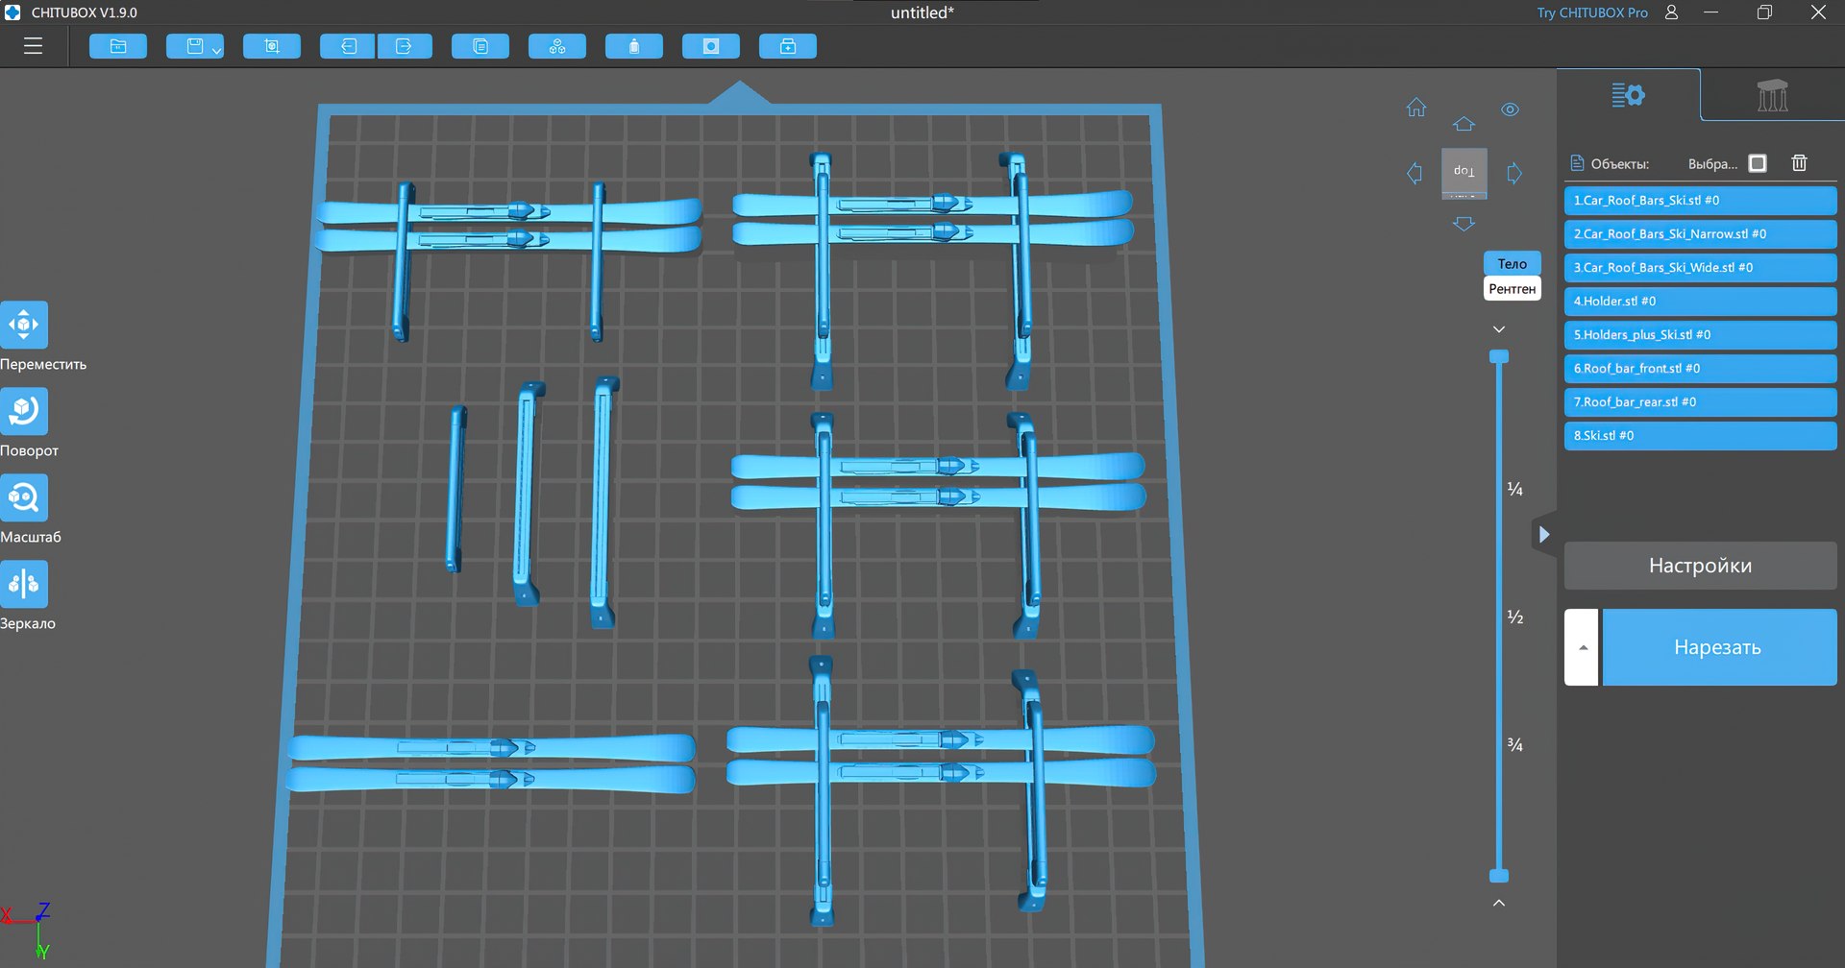Toggle perspective view eye icon
This screenshot has width=1845, height=968.
[1511, 109]
